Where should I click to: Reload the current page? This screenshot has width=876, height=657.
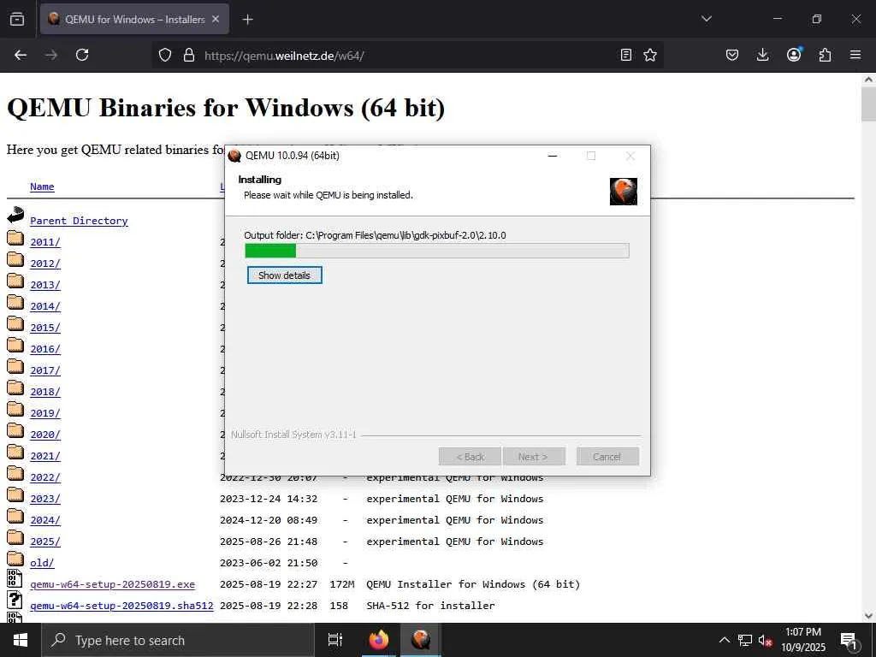tap(82, 55)
